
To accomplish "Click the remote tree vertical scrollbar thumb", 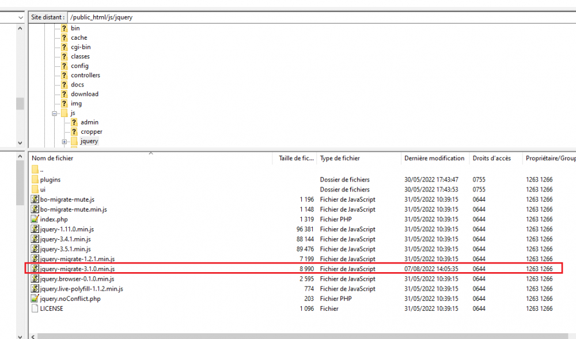I will (x=20, y=103).
